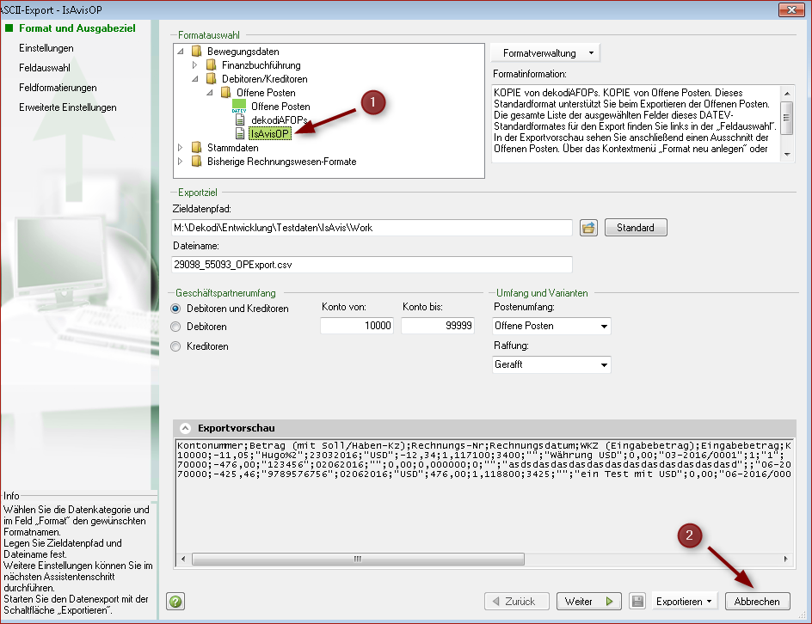Choose the Kreditoren radio option

click(176, 346)
